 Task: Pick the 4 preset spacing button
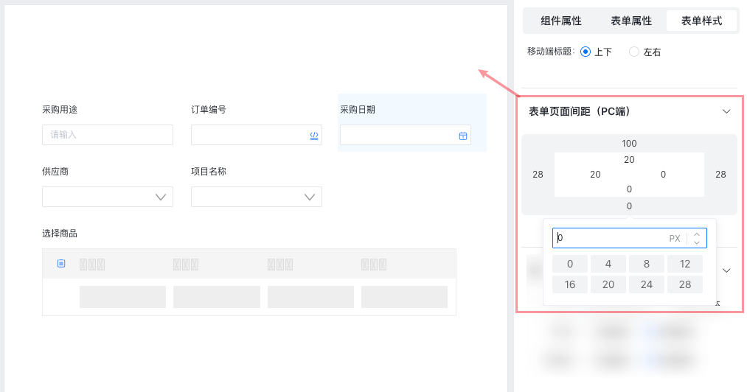608,265
